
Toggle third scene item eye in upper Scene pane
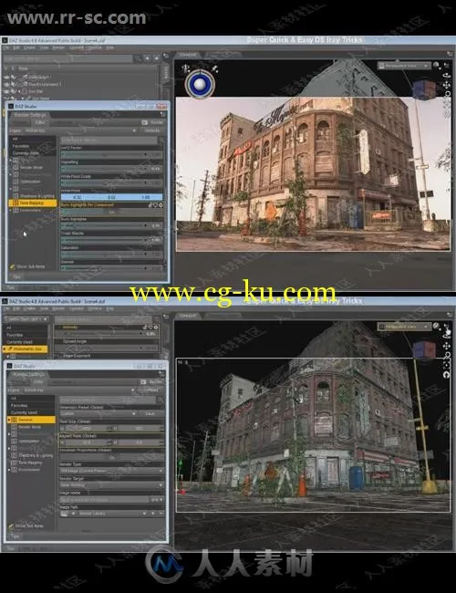(x=6, y=91)
